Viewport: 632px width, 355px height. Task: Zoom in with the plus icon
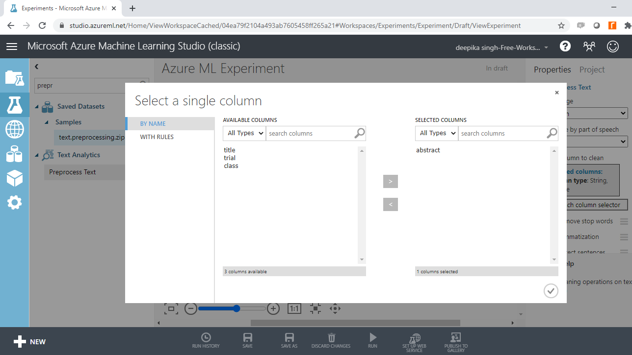(273, 308)
